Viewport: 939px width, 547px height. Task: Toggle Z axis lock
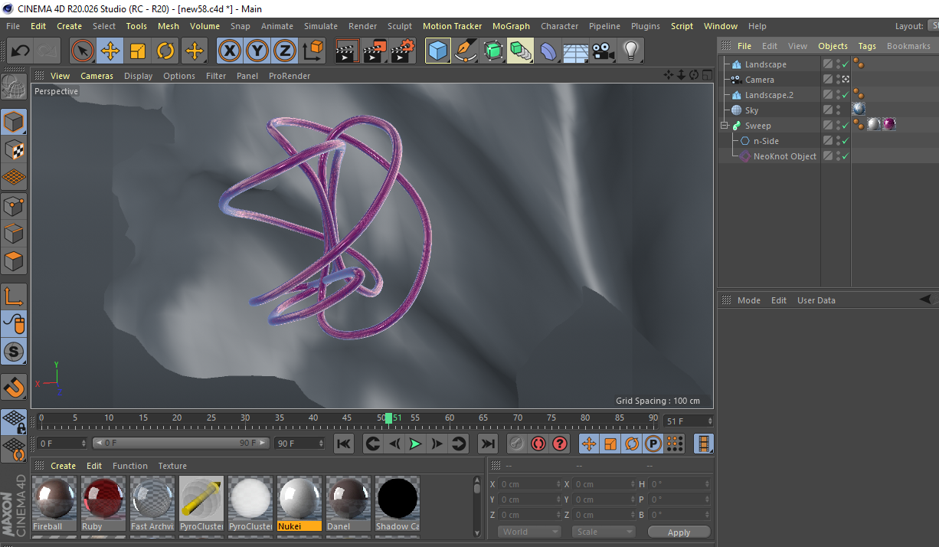[284, 51]
